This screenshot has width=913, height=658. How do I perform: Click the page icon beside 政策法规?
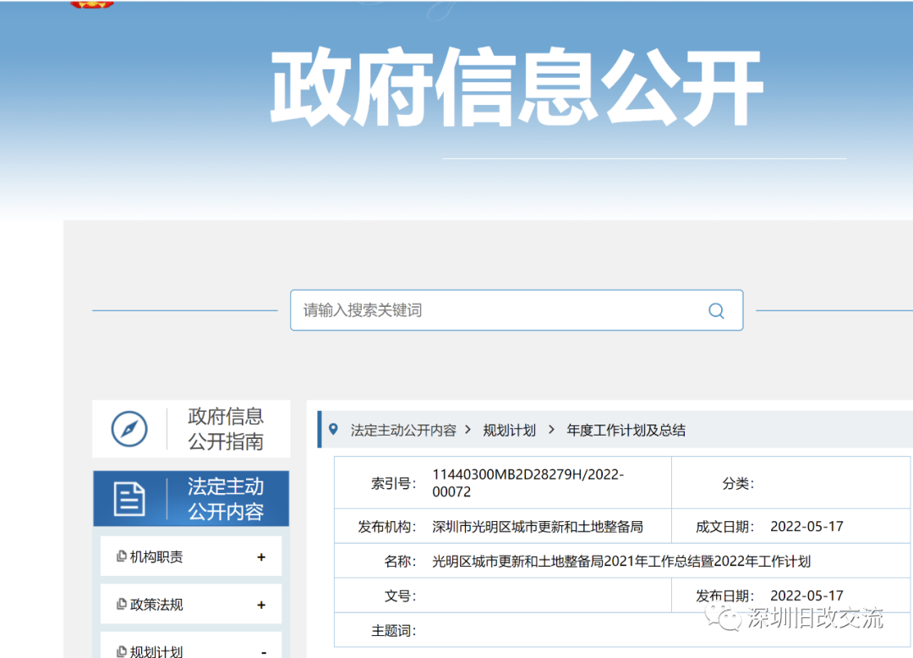[122, 605]
